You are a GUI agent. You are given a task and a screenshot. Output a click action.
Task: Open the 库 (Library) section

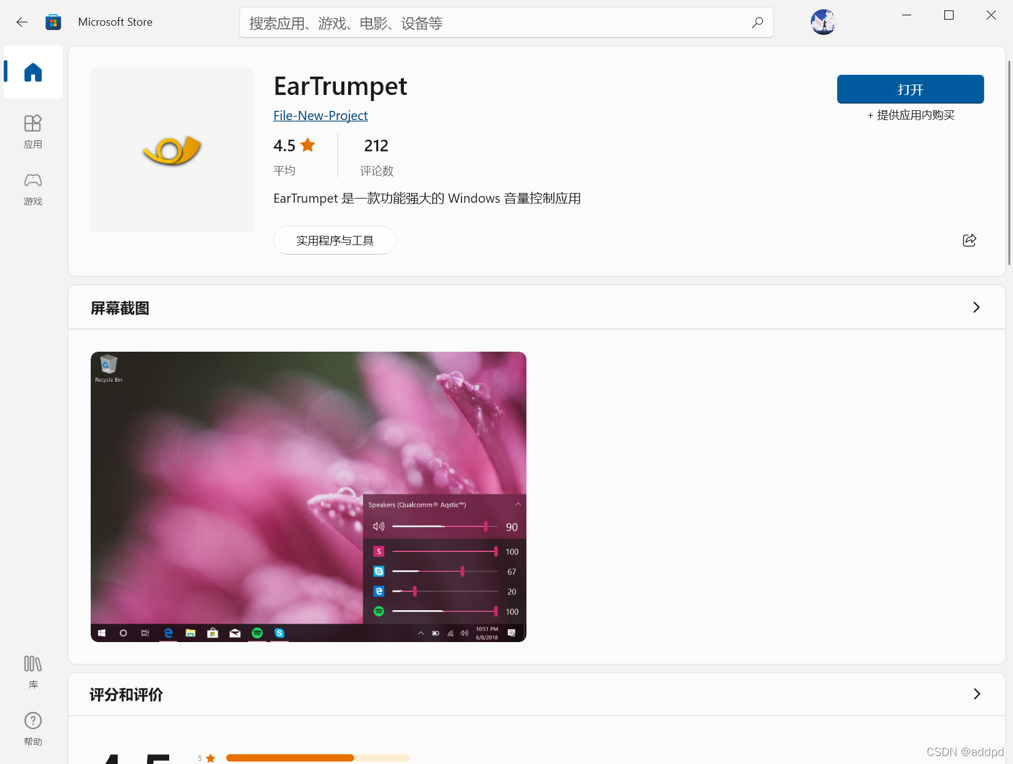point(33,671)
